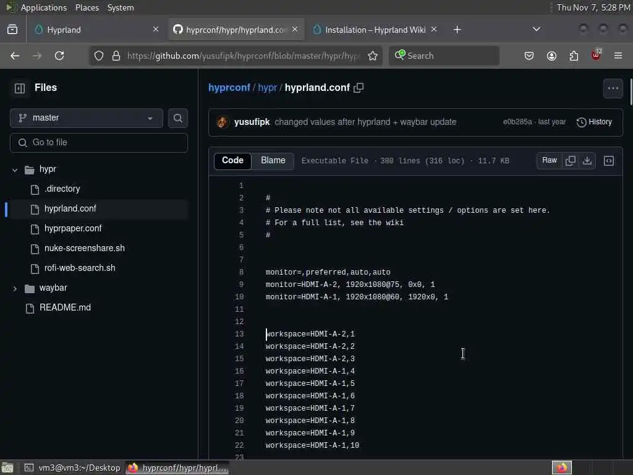List all tabs dropdown arrow
This screenshot has width=633, height=475.
coord(536,29)
